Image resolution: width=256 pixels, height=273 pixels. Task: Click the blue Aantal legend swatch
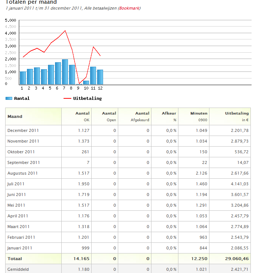click(x=9, y=98)
